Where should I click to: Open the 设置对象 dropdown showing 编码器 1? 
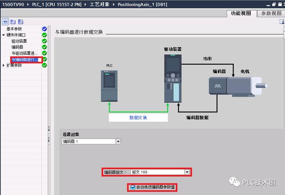pyautogui.click(x=118, y=141)
